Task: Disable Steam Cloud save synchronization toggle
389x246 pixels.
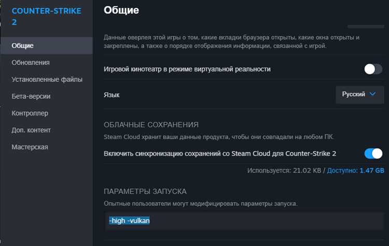Action: pos(373,154)
